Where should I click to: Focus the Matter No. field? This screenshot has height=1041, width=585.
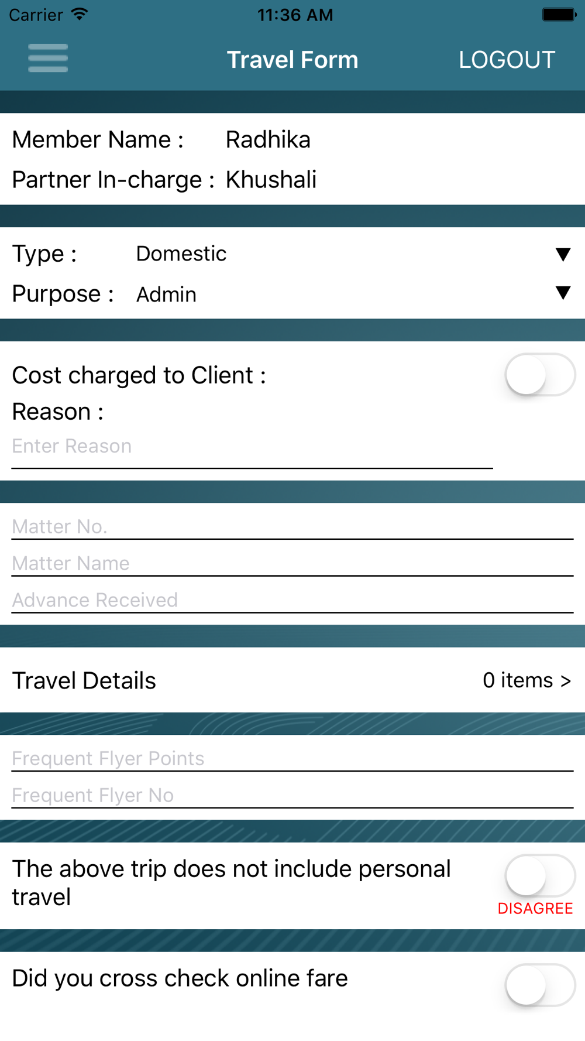click(x=292, y=526)
